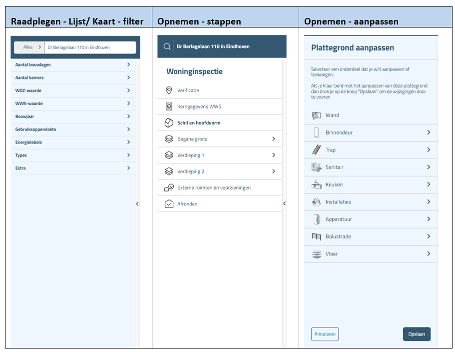Screen dimensions: 455x352
Task: Open the Alles search scope dropdown
Action: 29,47
